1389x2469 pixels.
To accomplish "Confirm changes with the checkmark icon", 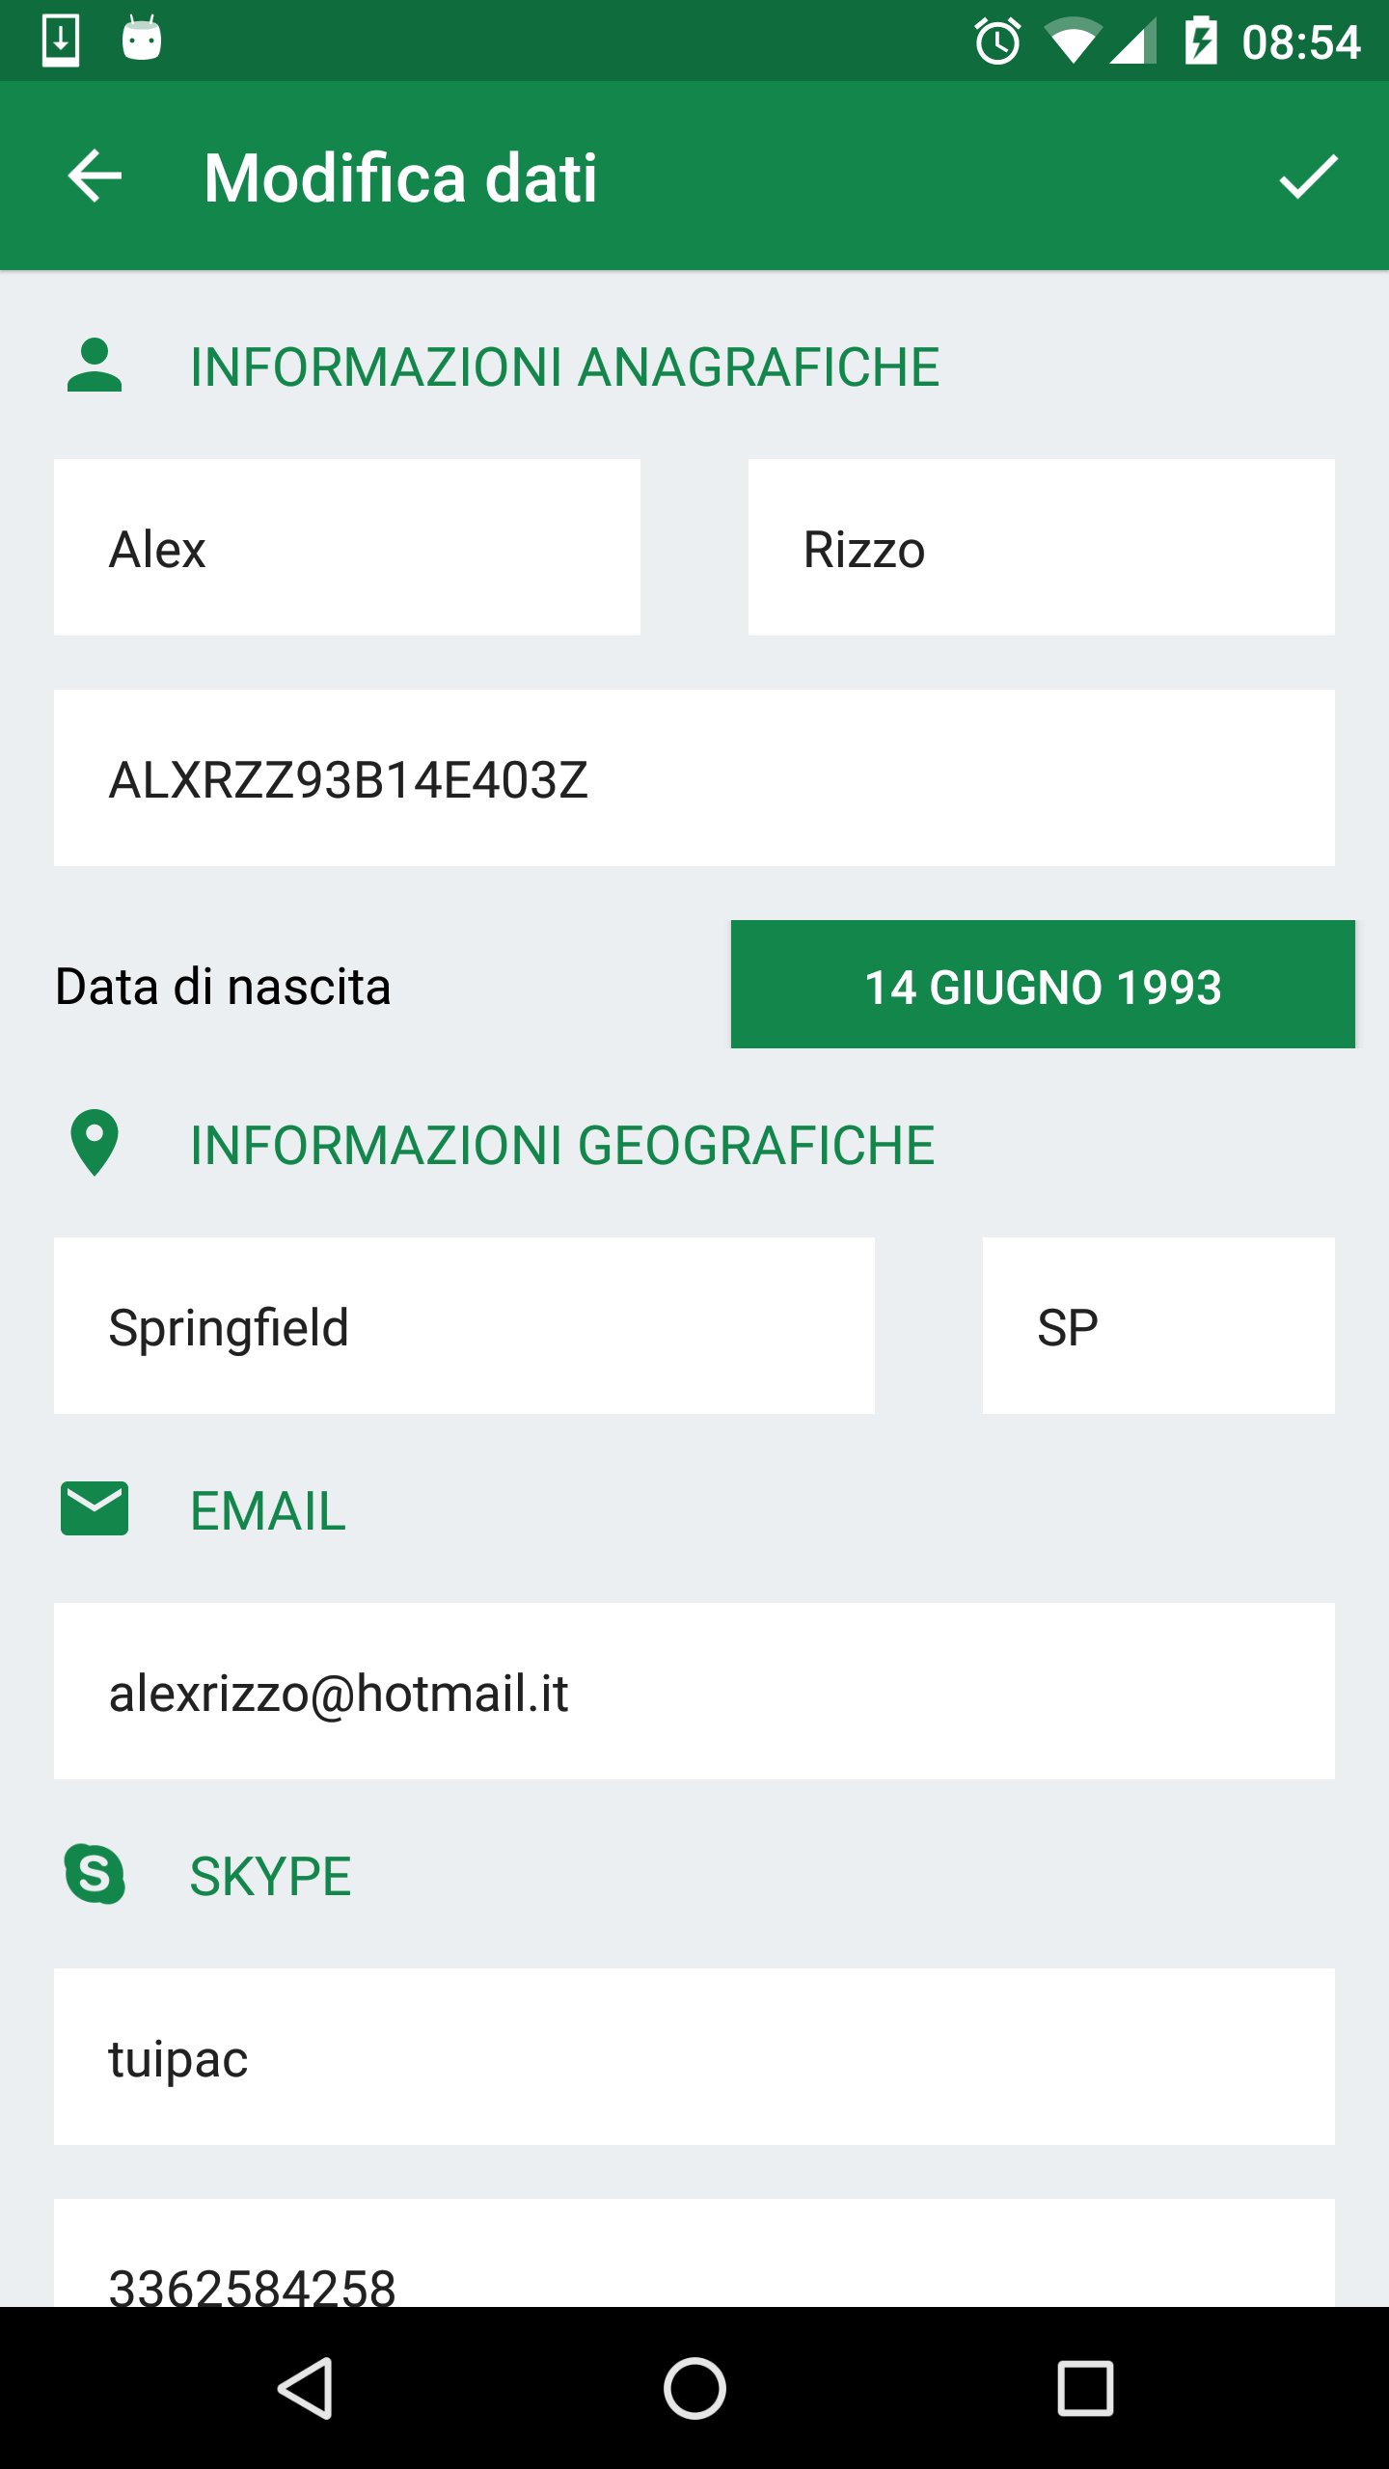I will (1308, 176).
